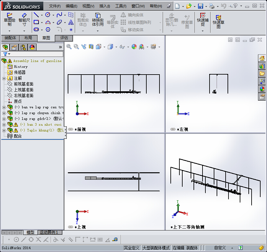Open the PropertyManager tab
The width and height of the screenshot is (267, 252).
(x=14, y=47)
